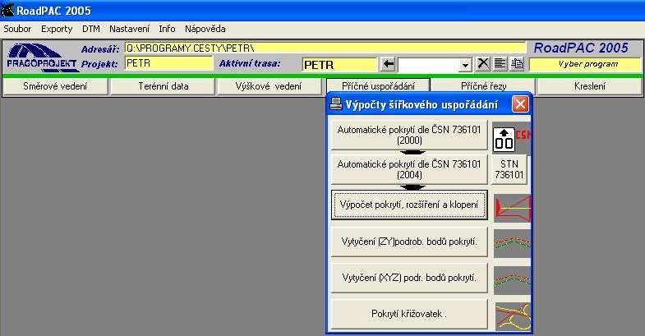This screenshot has height=336, width=645.
Task: Open the Příčné řezy section
Action: pyautogui.click(x=483, y=86)
